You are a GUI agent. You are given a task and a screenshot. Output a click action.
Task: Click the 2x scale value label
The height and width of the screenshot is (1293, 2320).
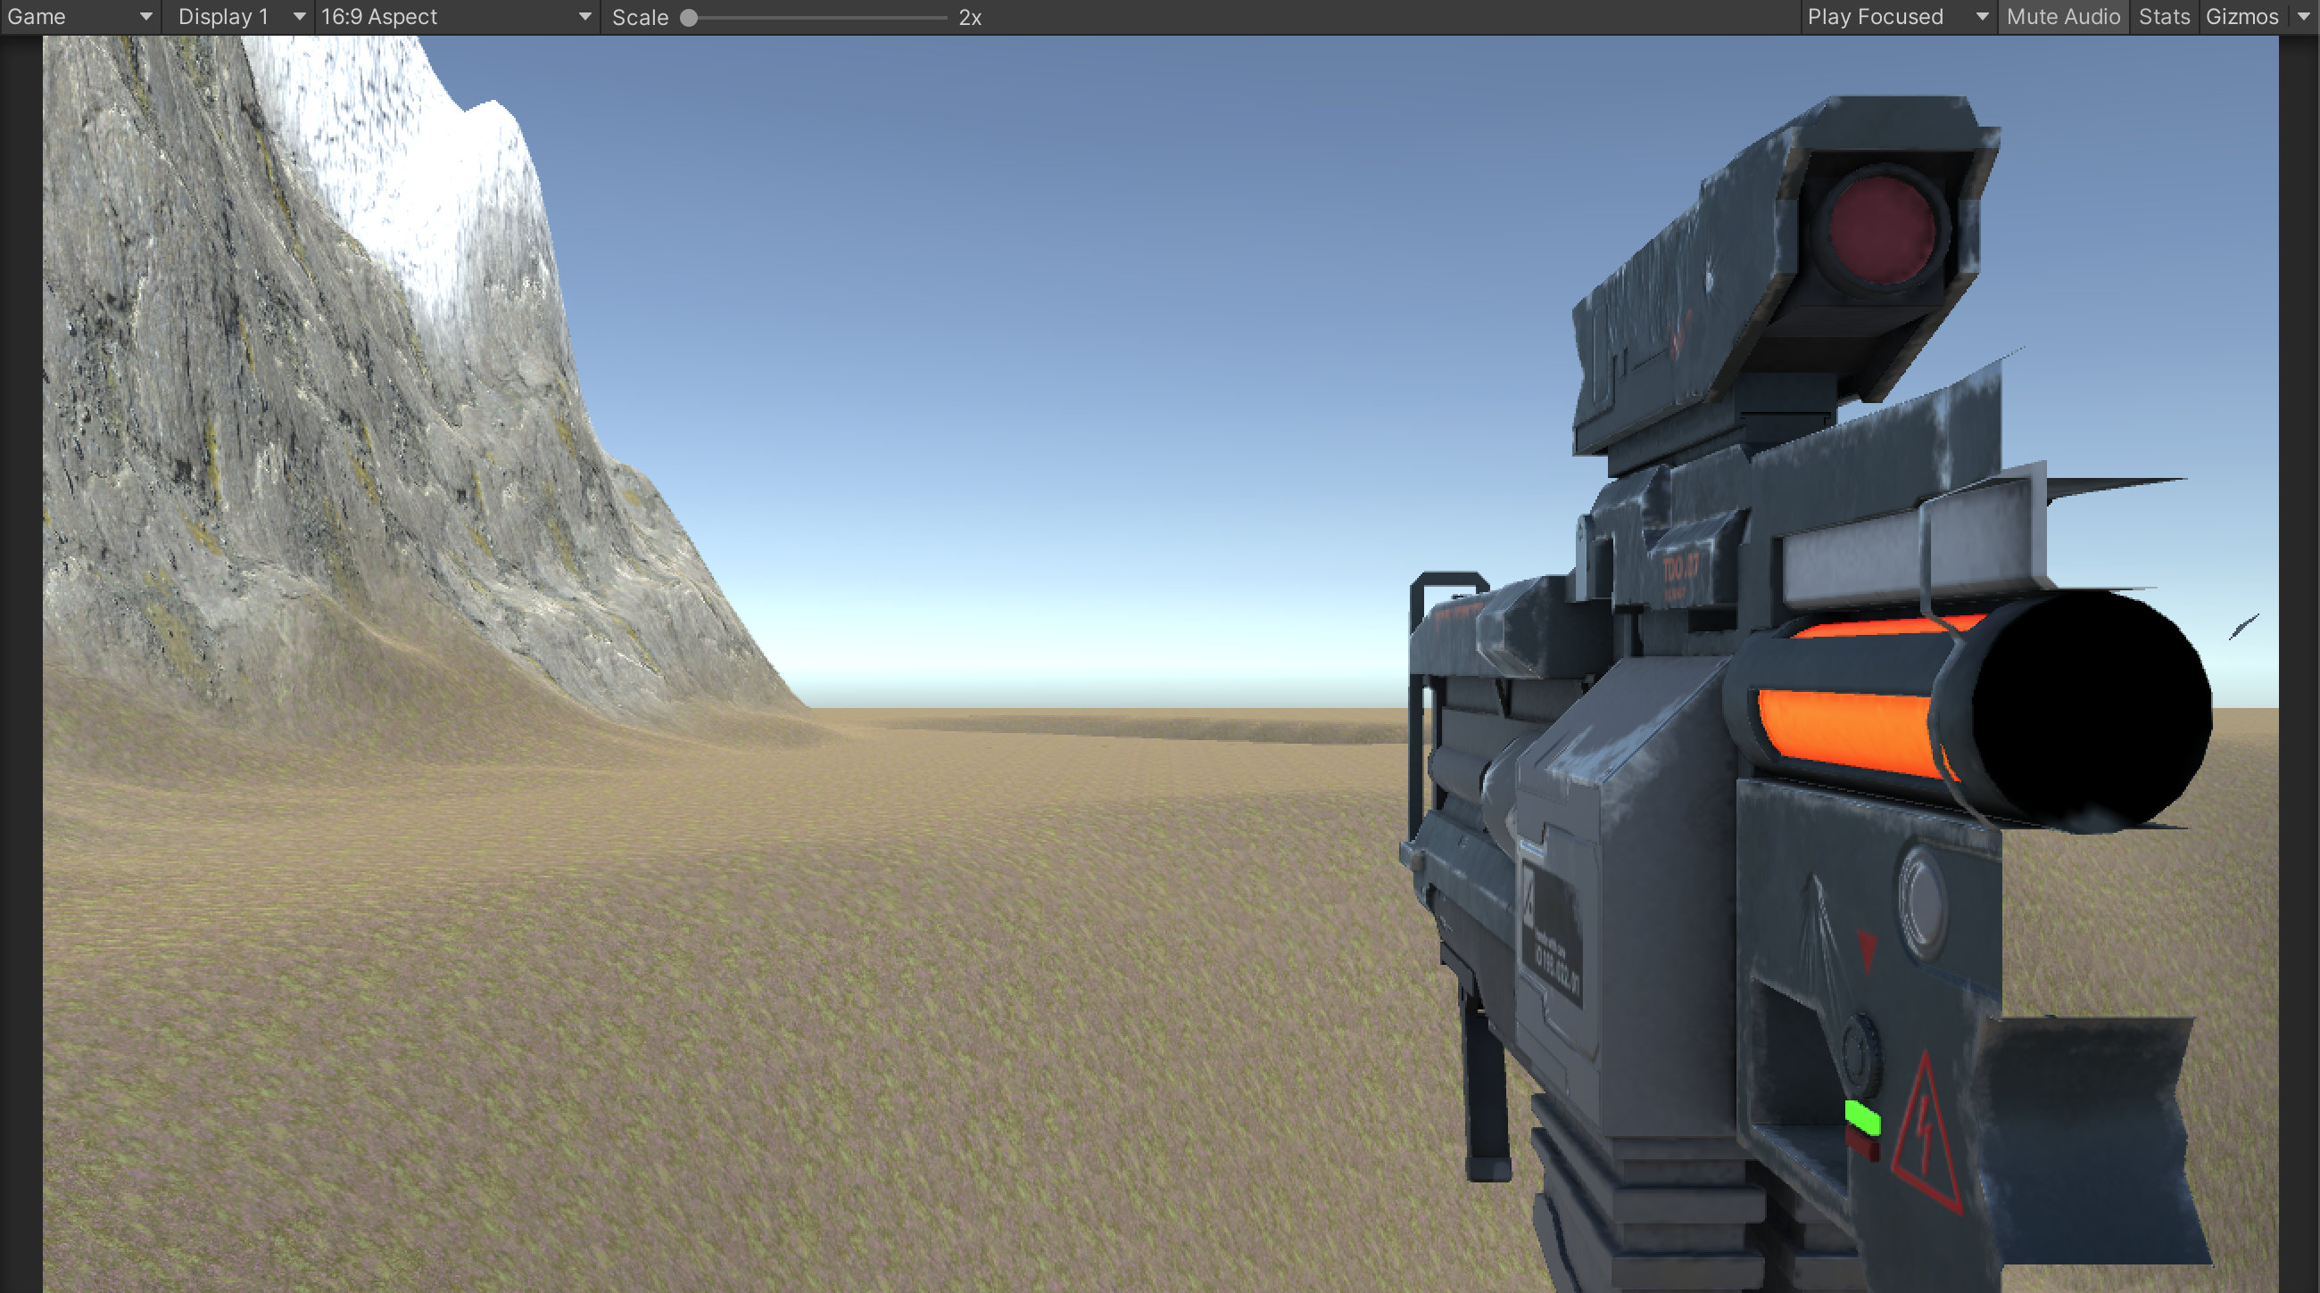click(x=970, y=18)
